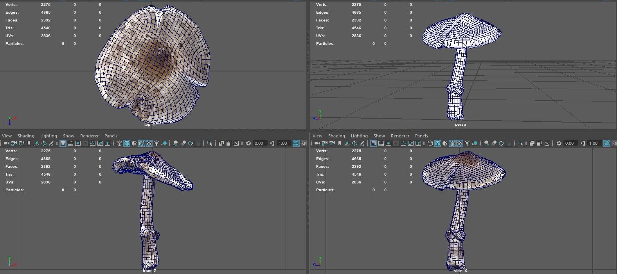Image resolution: width=617 pixels, height=274 pixels.
Task: Click Lighting menu in front view panel
Action: click(49, 136)
